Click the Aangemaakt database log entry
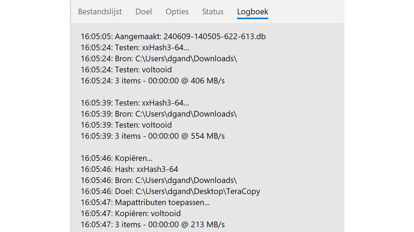The image size is (414, 232). coord(173,36)
